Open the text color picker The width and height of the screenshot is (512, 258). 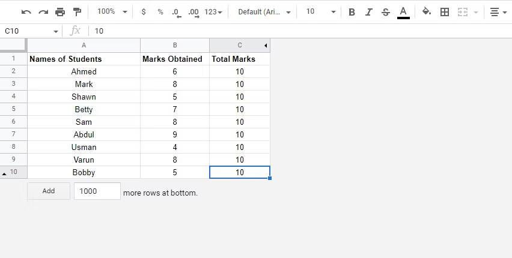point(403,13)
